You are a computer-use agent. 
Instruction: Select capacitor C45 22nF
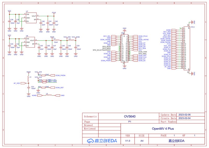pos(39,47)
